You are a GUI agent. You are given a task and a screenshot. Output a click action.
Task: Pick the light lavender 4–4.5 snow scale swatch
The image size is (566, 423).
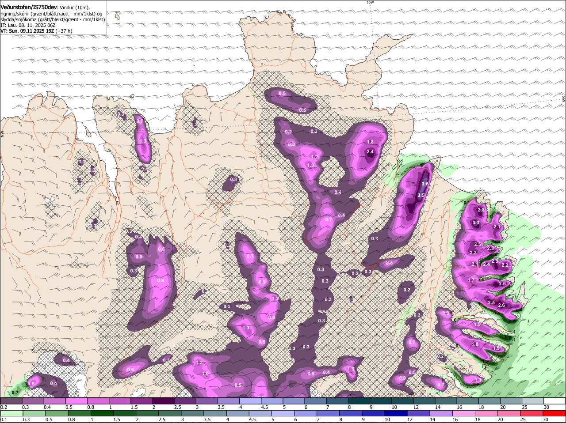coord(250,401)
